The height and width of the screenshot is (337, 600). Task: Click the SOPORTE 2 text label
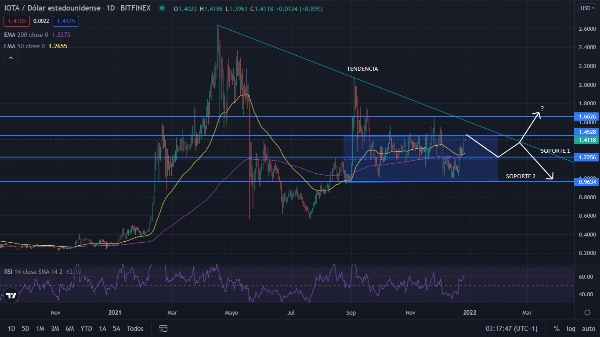coord(520,176)
